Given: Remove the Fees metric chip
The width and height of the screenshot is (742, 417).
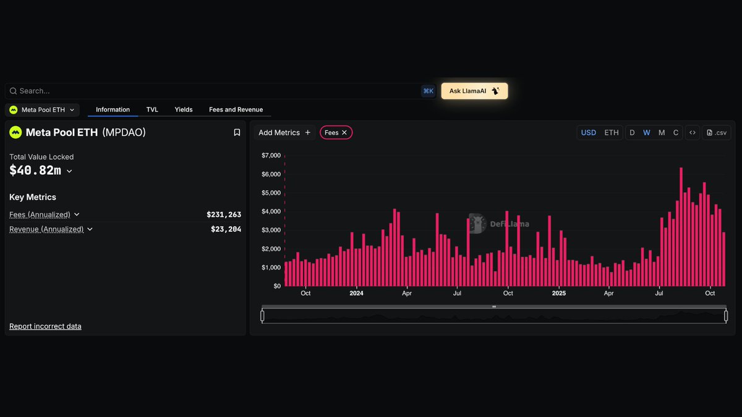Looking at the screenshot, I should click(x=344, y=132).
